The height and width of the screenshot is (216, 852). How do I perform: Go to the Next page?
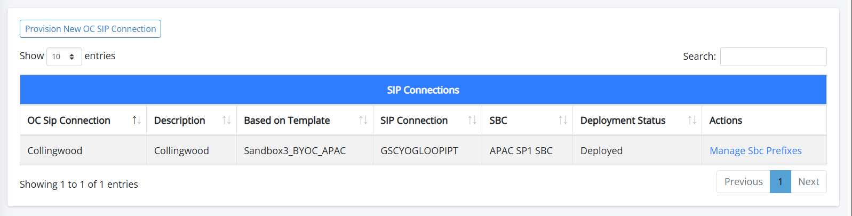pos(808,182)
